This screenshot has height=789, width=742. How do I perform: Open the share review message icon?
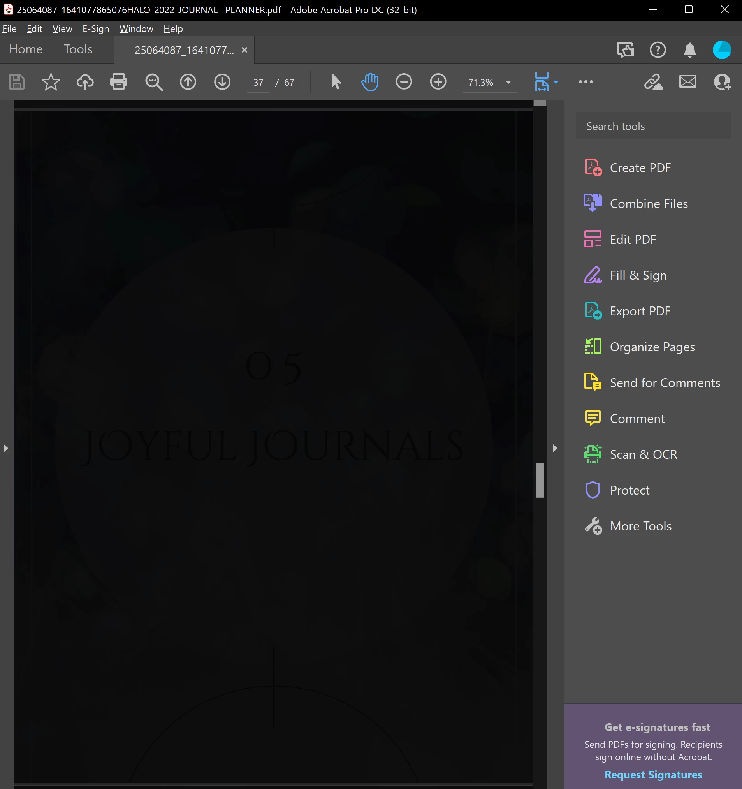click(x=625, y=50)
